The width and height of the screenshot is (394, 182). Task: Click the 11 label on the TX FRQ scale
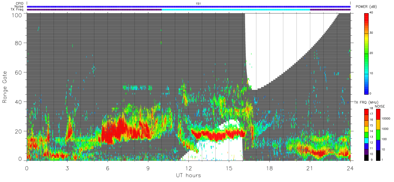tap(371, 148)
